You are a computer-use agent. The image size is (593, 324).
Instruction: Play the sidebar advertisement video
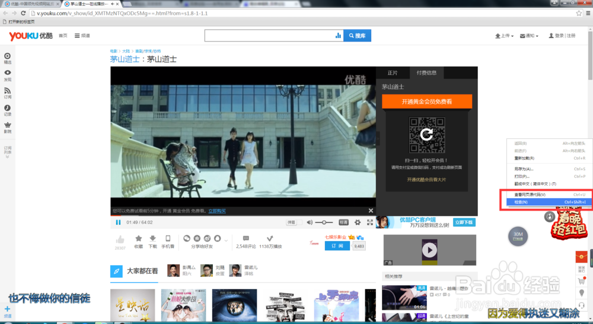(429, 250)
